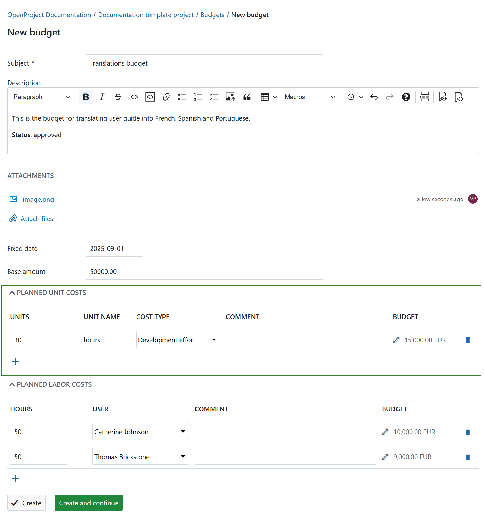Remove Thomas Brickstone labor cost row

tap(468, 457)
